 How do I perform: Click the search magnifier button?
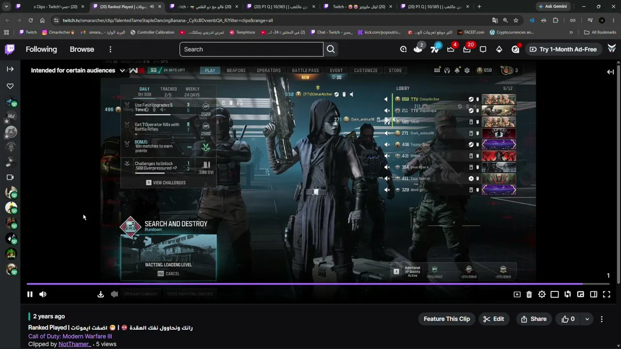[331, 49]
